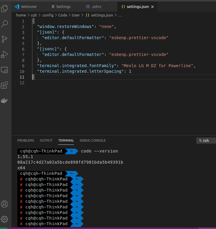Click the "code --version" terminal command

pos(99,151)
